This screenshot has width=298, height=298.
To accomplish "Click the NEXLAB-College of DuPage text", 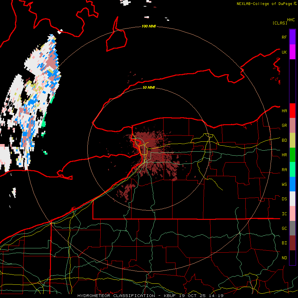I will (265, 4).
